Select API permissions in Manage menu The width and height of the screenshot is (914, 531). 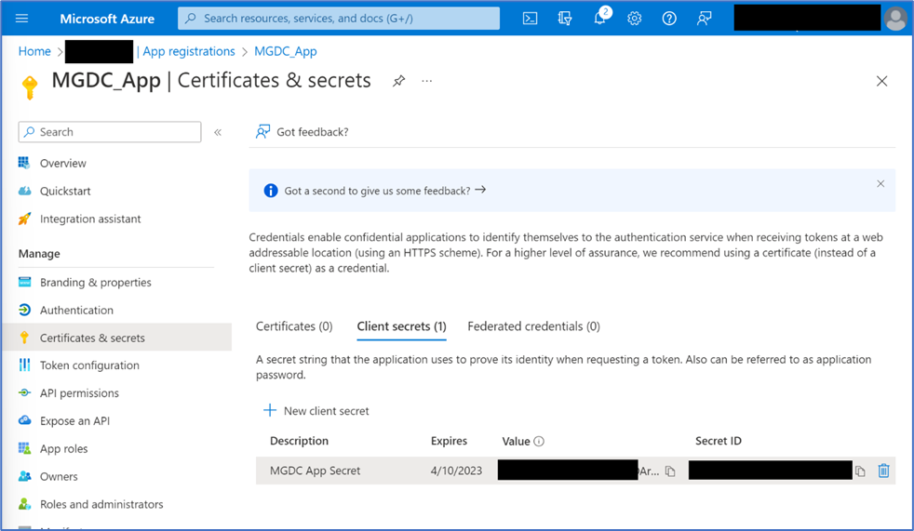(x=79, y=393)
